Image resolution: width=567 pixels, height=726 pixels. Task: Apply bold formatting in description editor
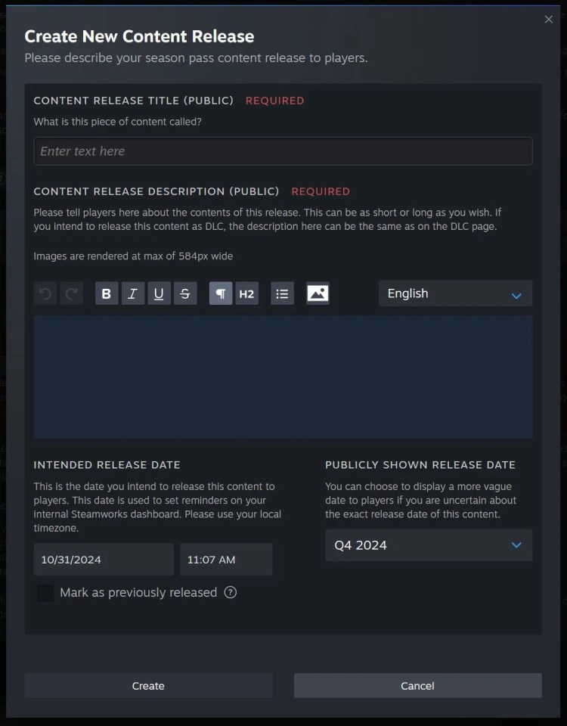pyautogui.click(x=107, y=293)
